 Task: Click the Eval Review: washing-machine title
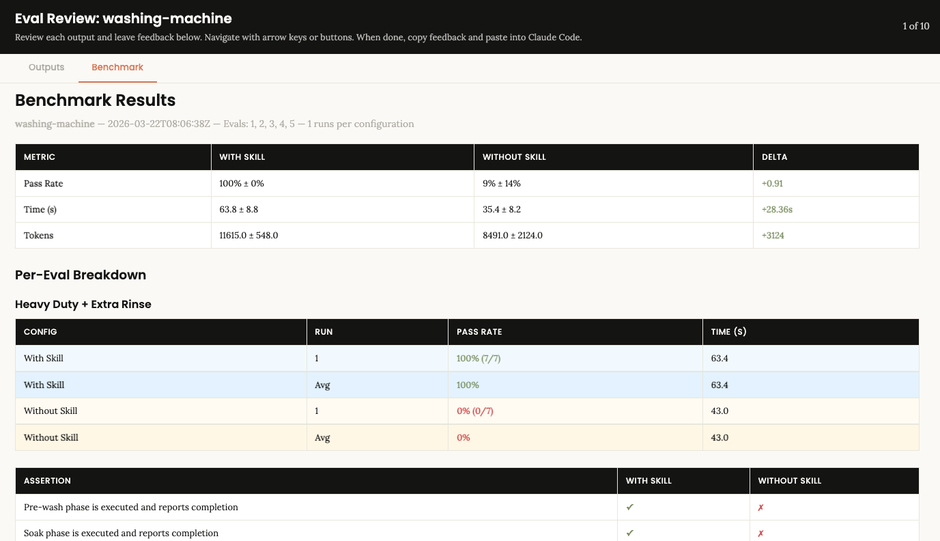124,19
